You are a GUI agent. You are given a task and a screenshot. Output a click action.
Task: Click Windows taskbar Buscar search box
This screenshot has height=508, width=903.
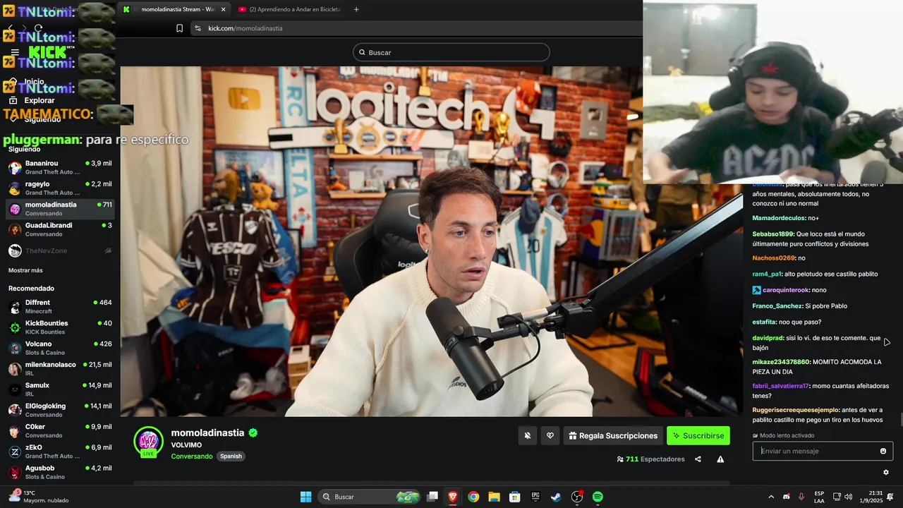(x=370, y=497)
